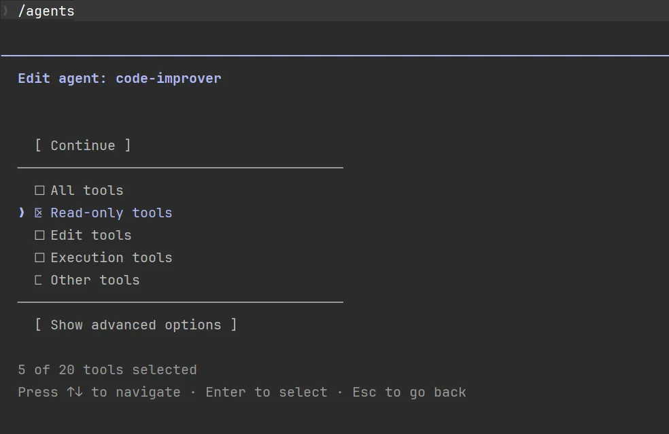The width and height of the screenshot is (669, 434).
Task: Click the selection arrow beside Read-only tools
Action: (22, 213)
